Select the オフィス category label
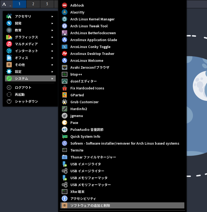207x212 pixels. tap(21, 58)
